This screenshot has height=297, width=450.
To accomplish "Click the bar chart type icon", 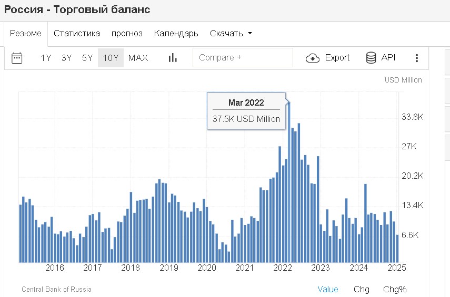I will click(173, 58).
